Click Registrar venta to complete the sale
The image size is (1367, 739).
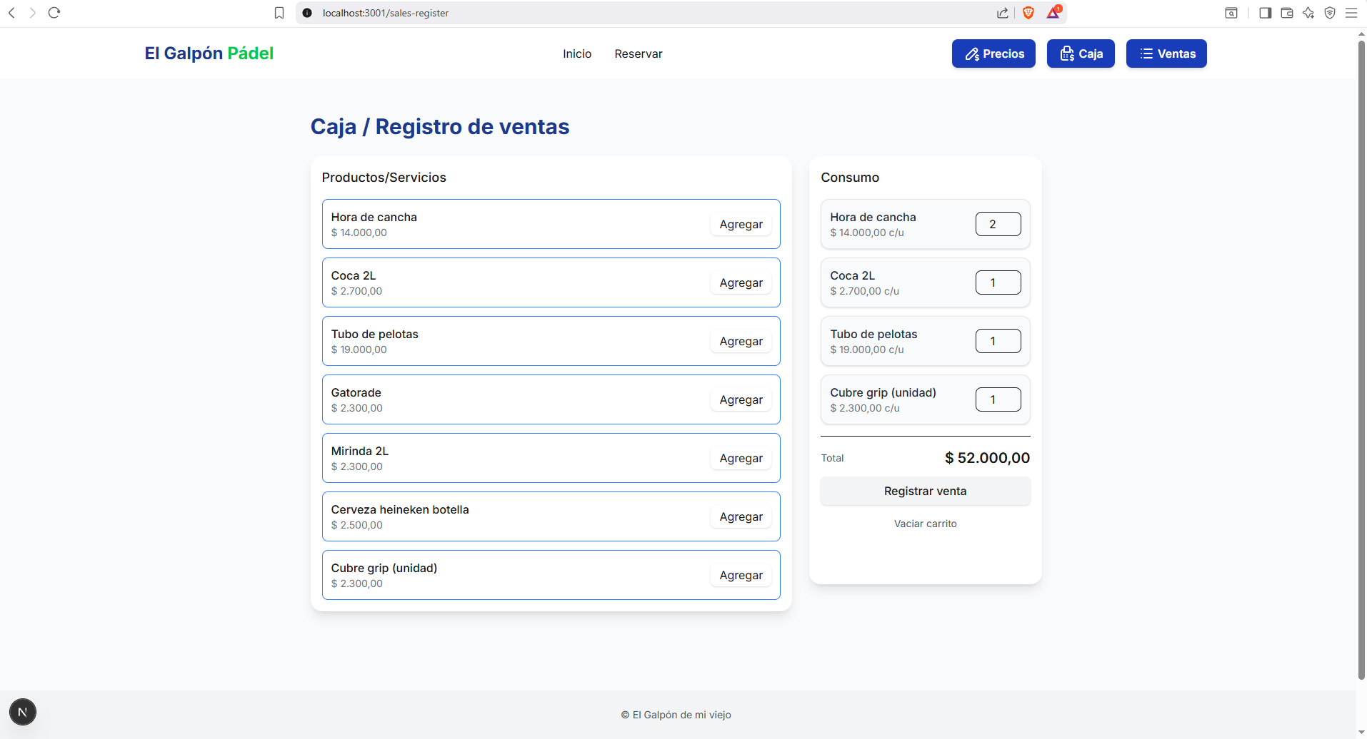pos(925,491)
